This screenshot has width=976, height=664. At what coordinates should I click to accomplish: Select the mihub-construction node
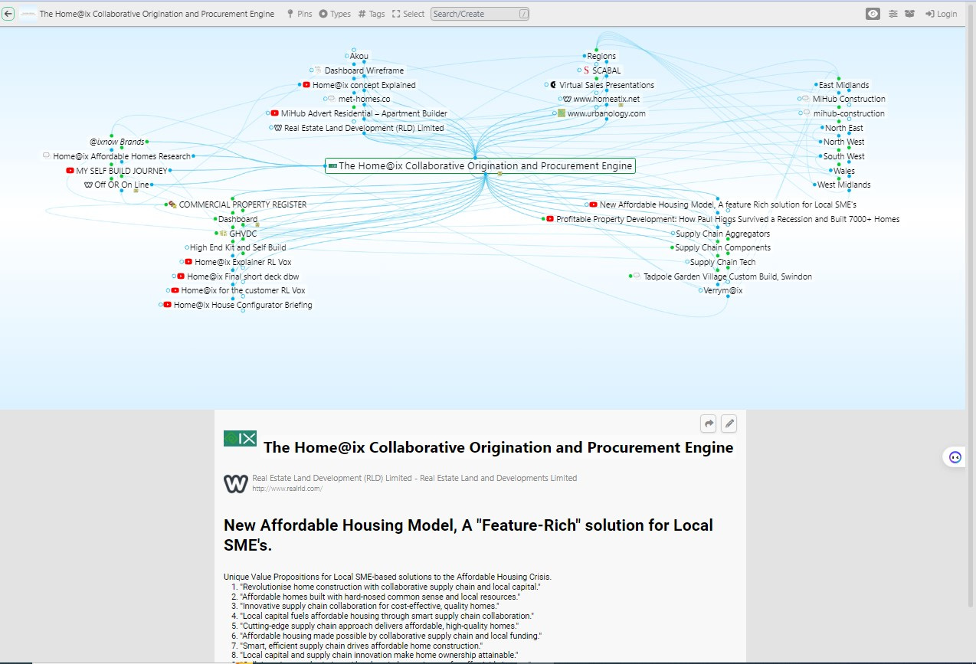[849, 113]
